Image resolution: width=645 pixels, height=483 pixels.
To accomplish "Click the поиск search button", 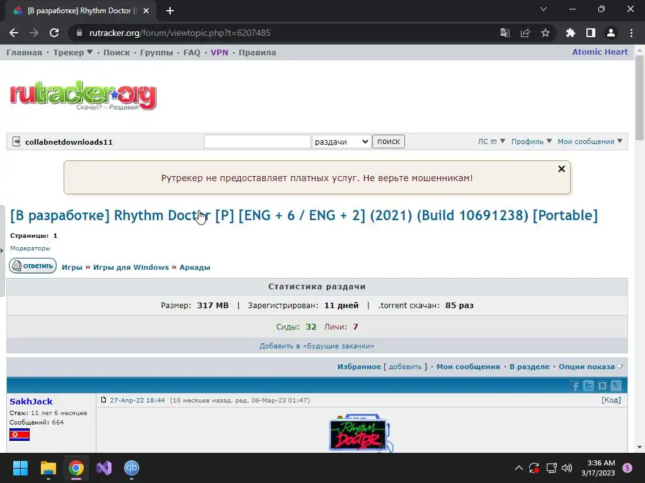I will point(388,142).
